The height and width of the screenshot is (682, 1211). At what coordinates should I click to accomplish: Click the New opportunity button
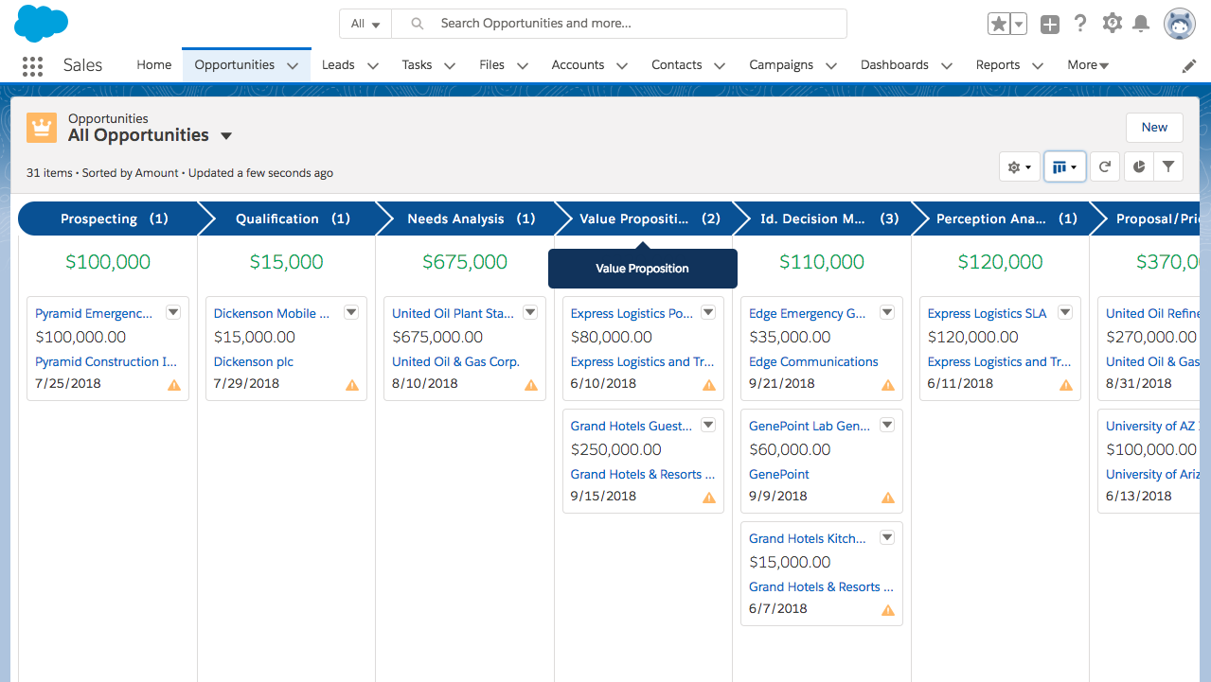[x=1153, y=127]
